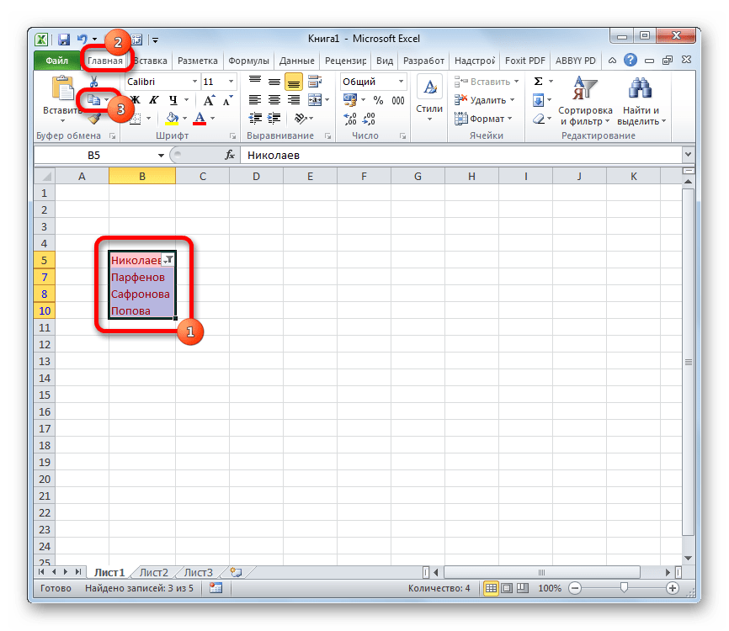Click the 100% zoom level text

(550, 588)
